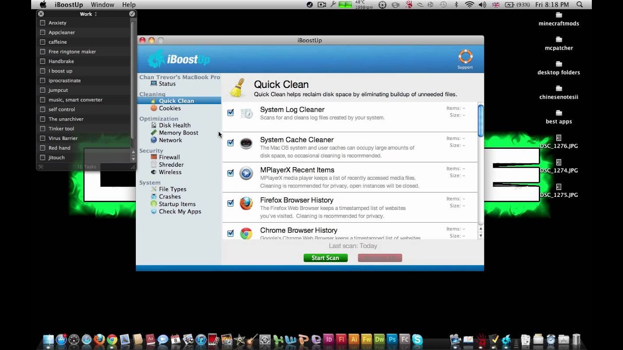Select DSC_1276.JPG on the desktop
Viewport: 623px width, 350px height.
coord(559,141)
